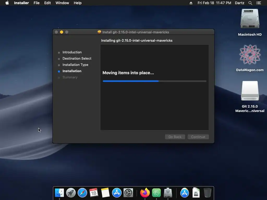Open the Installer application menu

click(21, 3)
